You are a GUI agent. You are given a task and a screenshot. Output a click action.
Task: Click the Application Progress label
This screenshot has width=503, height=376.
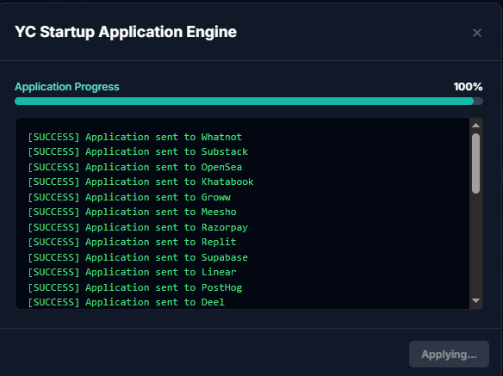point(67,87)
